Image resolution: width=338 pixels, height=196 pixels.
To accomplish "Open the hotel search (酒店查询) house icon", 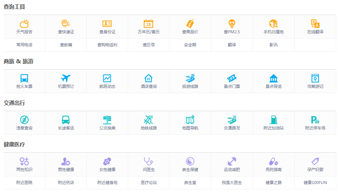I will (x=148, y=78).
